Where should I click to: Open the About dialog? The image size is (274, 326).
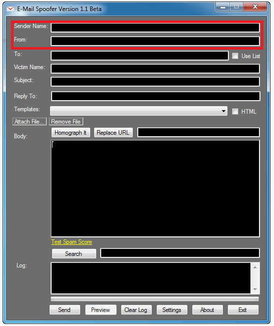(x=207, y=310)
